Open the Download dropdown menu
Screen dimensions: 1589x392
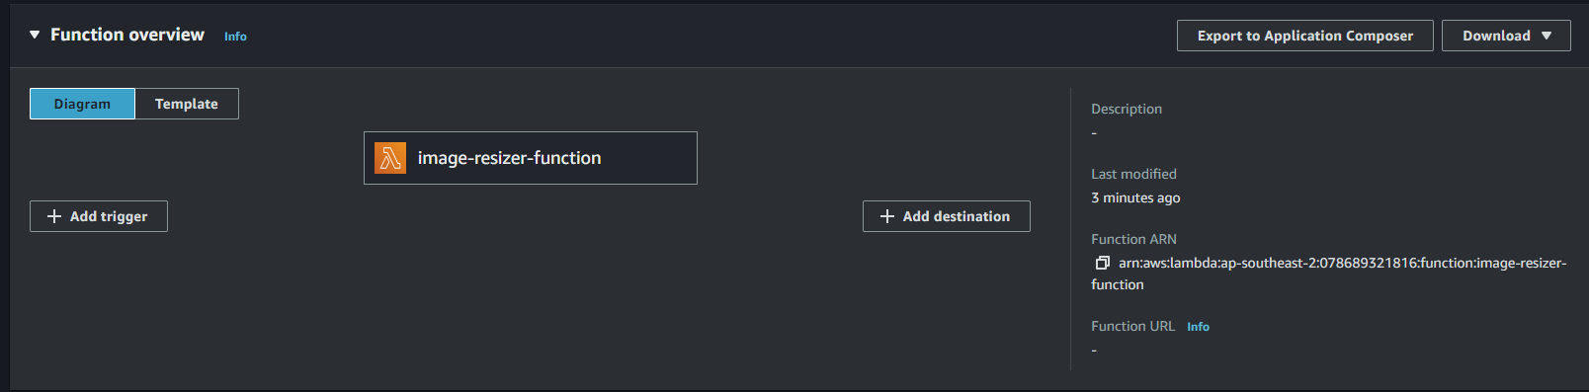pos(1505,36)
